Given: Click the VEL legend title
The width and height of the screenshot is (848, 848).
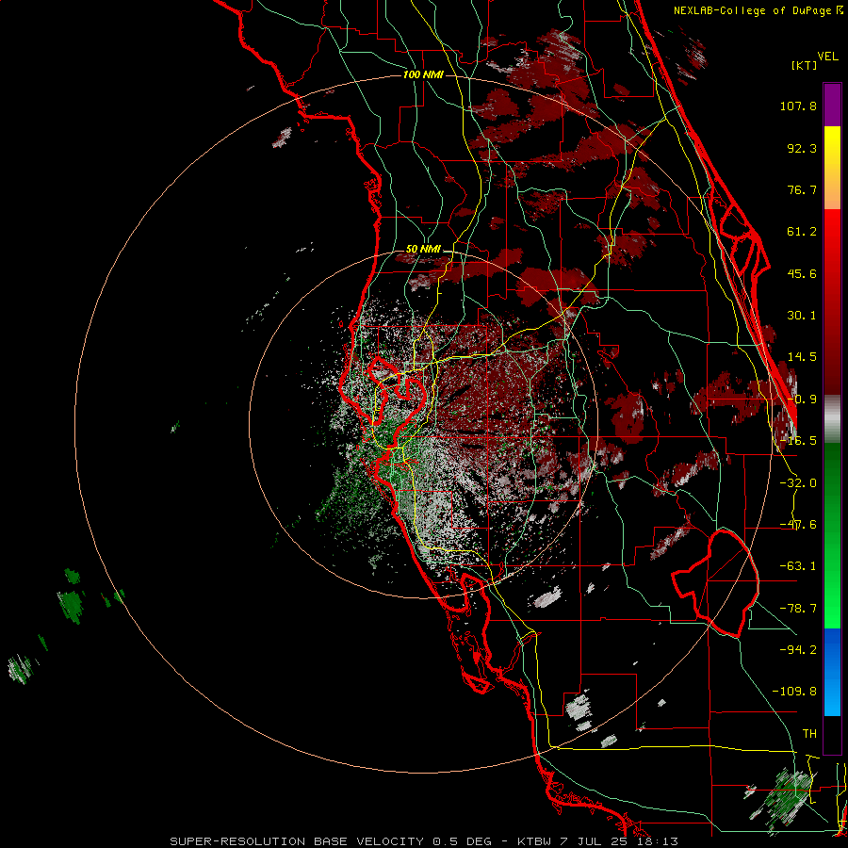Looking at the screenshot, I should 827,57.
